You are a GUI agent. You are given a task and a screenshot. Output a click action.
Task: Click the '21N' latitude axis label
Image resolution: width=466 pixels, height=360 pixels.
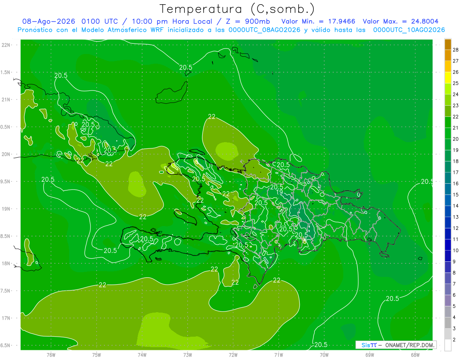(7, 100)
